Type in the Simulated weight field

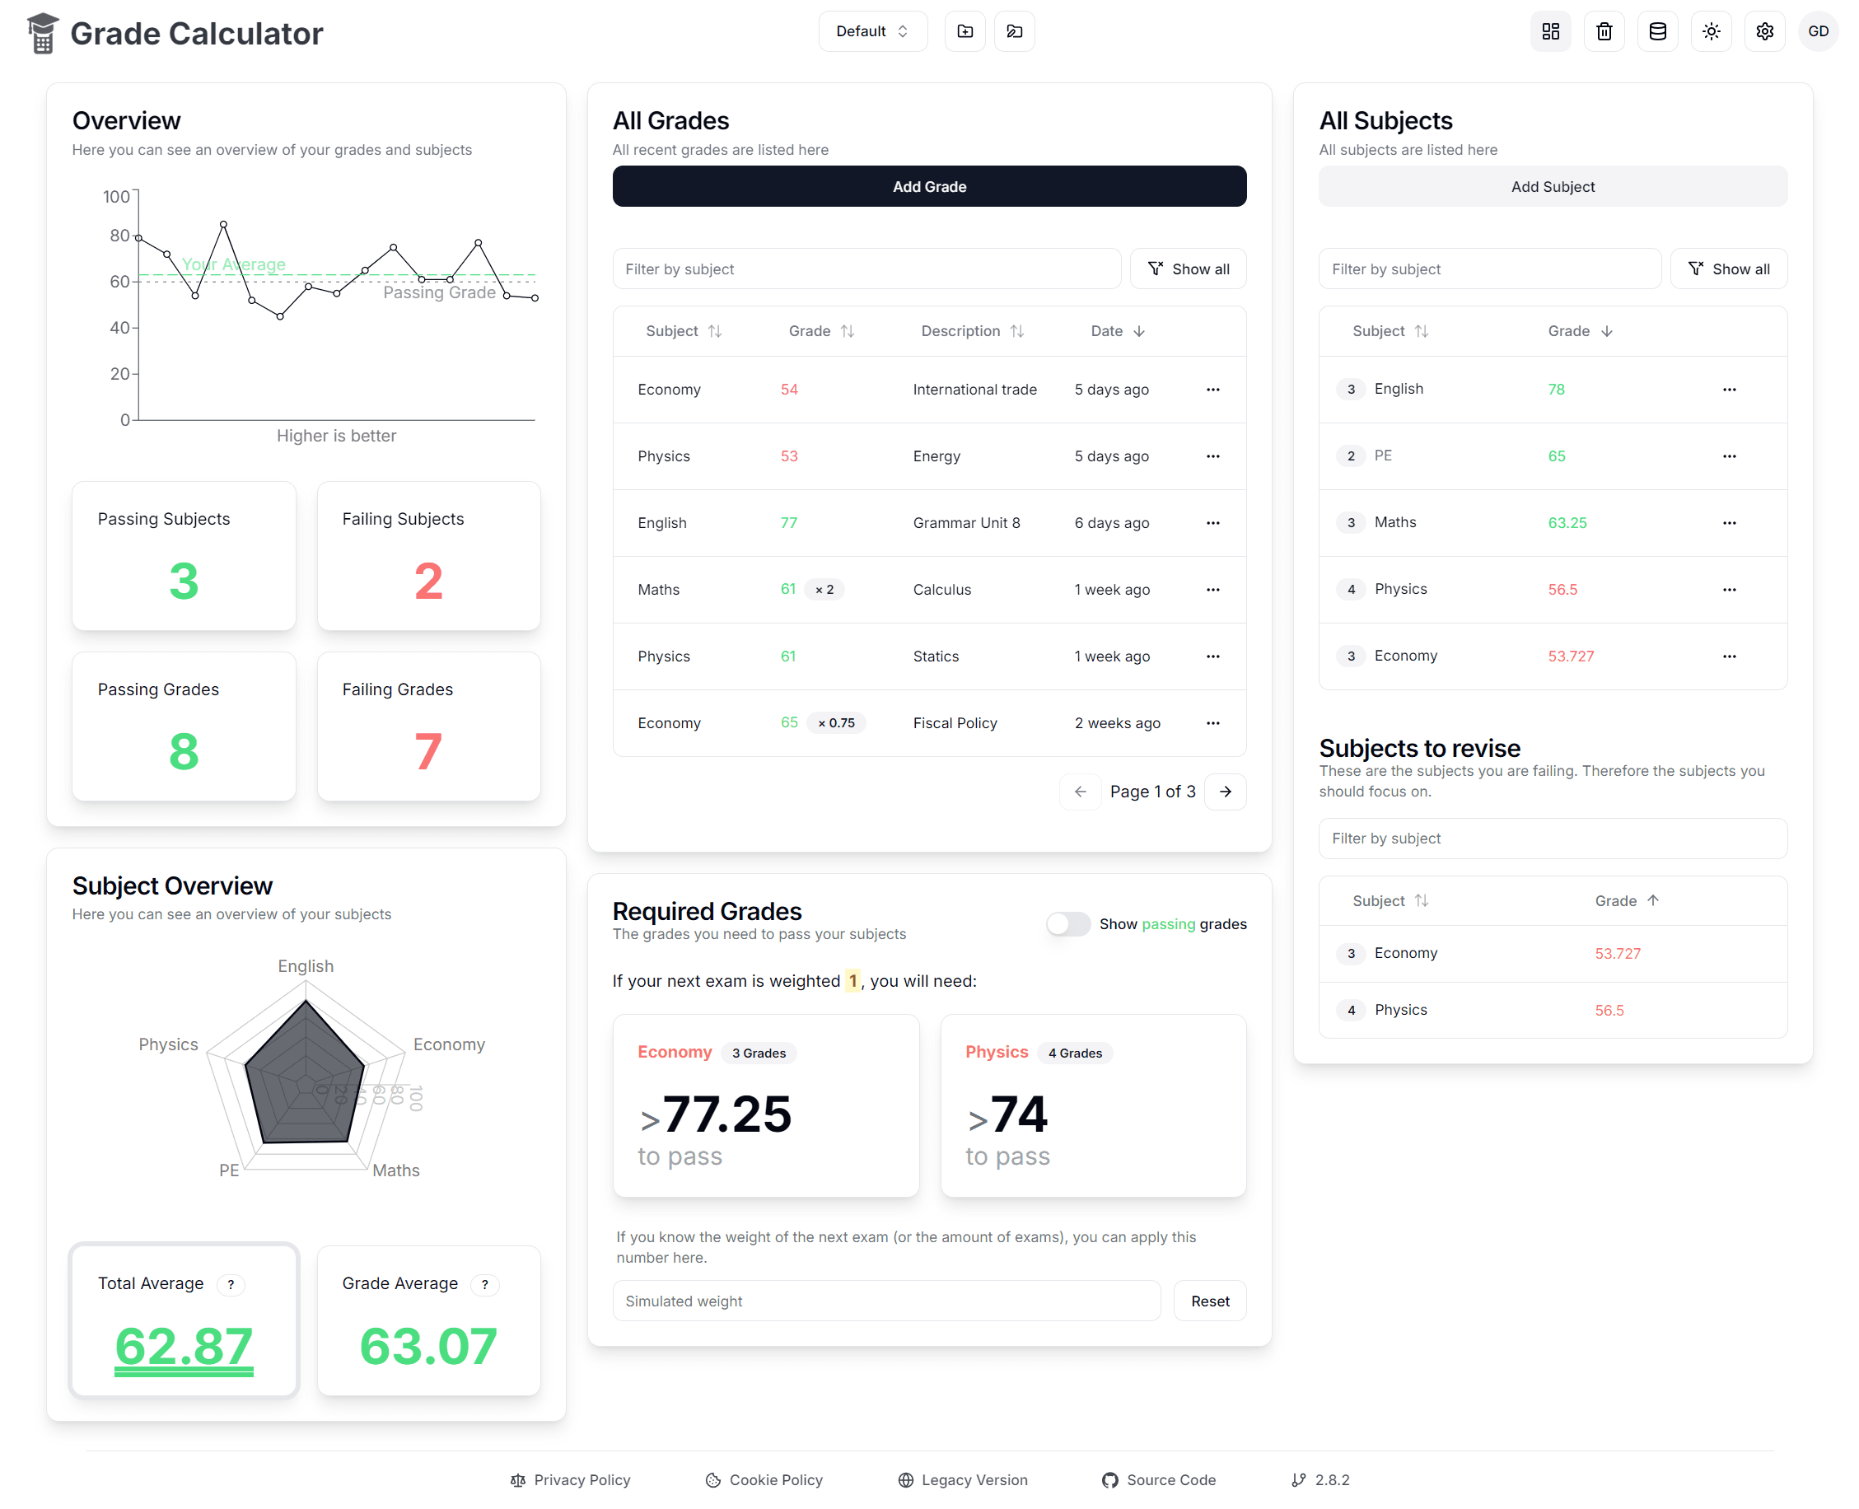pyautogui.click(x=885, y=1301)
